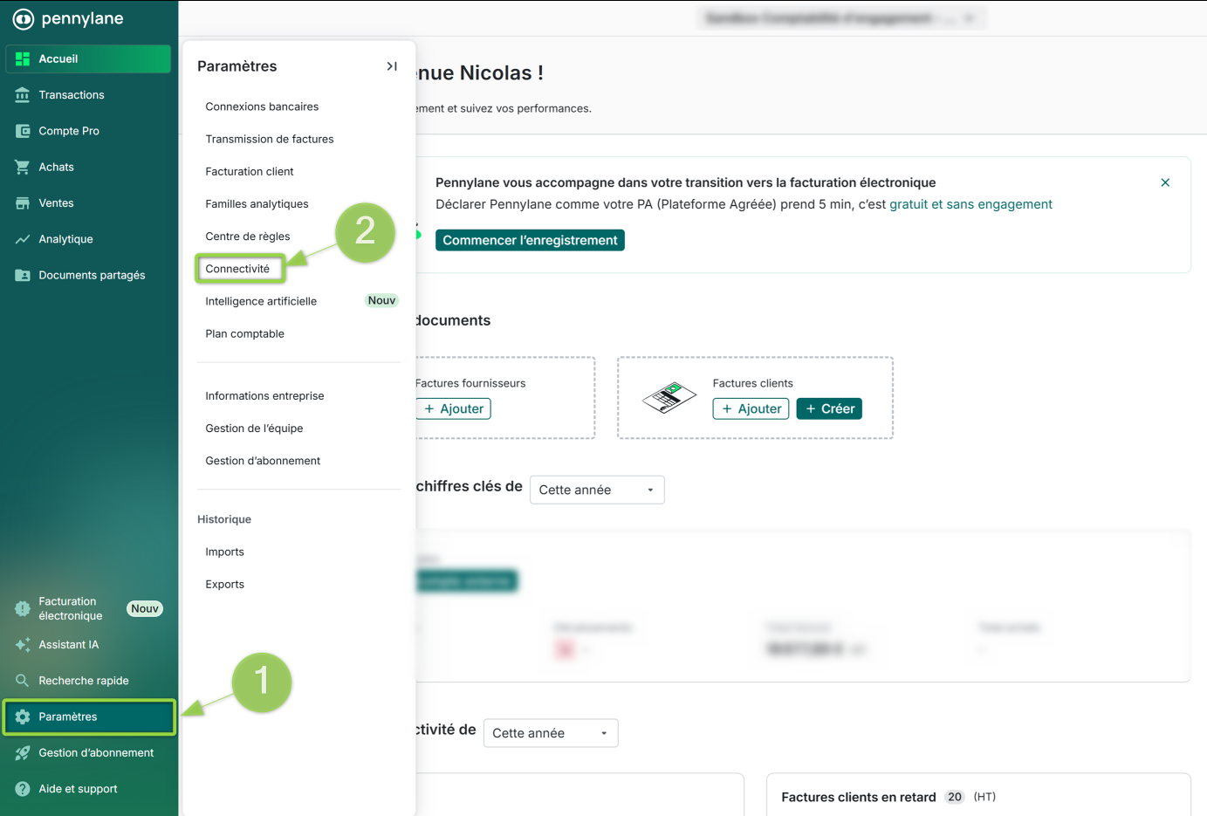Open Paramètres in the sidebar
The width and height of the screenshot is (1207, 816).
pyautogui.click(x=89, y=717)
